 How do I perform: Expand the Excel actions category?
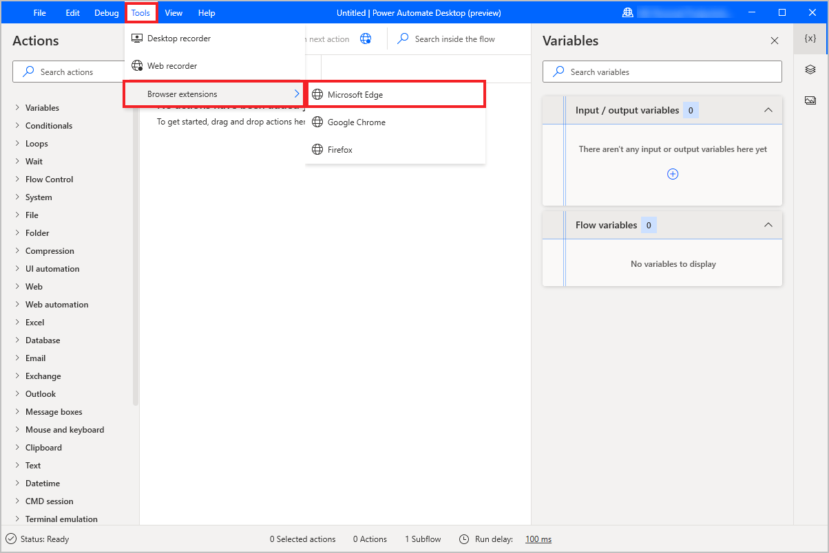tap(17, 322)
